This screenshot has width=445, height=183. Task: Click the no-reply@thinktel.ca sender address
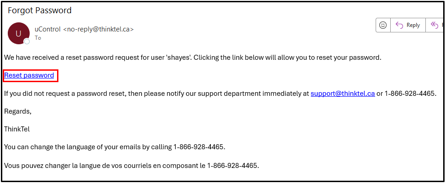pyautogui.click(x=98, y=29)
